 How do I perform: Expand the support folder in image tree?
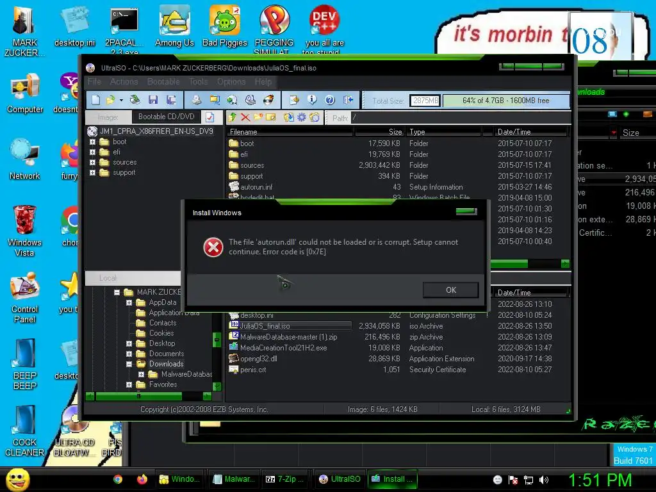tap(92, 173)
